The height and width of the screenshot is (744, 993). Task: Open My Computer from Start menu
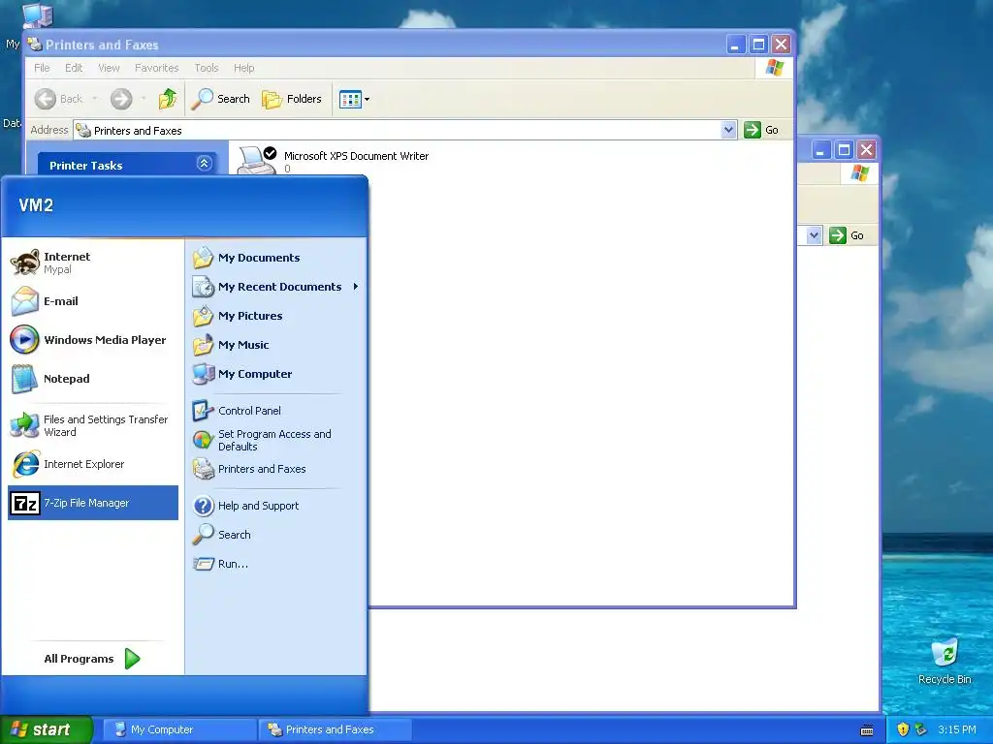(275, 374)
